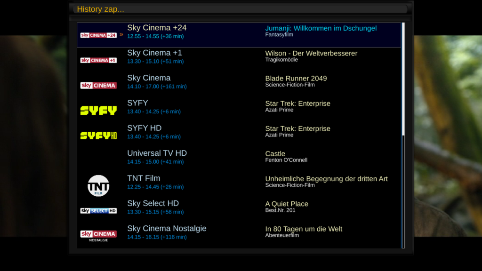482x271 pixels.
Task: Click the History zap list scrollbar
Action: coord(403,135)
